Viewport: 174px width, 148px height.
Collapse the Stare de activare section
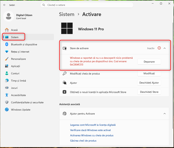[165, 48]
